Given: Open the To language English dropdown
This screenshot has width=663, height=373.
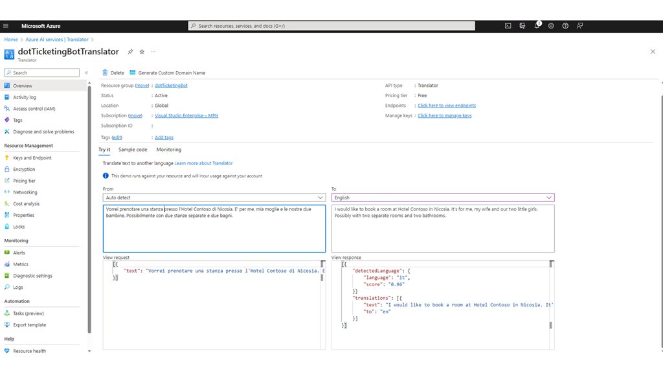Looking at the screenshot, I should 443,198.
